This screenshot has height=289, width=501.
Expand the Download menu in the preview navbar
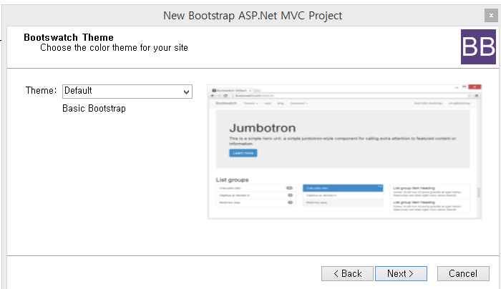(x=298, y=104)
